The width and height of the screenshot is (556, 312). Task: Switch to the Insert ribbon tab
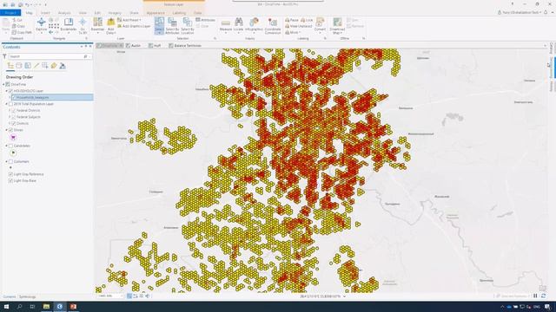(45, 13)
